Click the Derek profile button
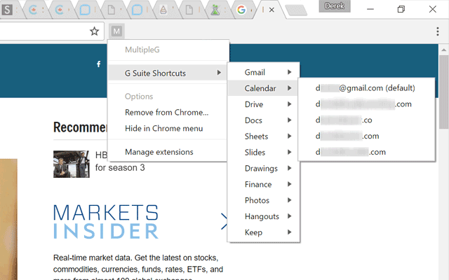Image resolution: width=449 pixels, height=280 pixels. pos(335,6)
